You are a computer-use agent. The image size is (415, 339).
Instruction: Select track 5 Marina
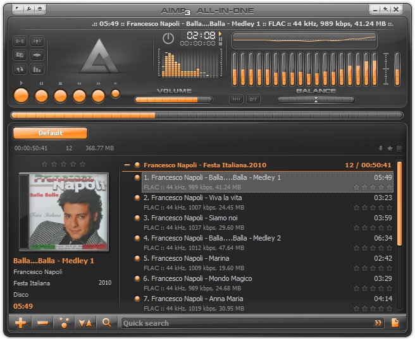coord(268,263)
